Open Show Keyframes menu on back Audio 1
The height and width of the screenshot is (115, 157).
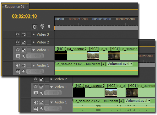[41, 108]
